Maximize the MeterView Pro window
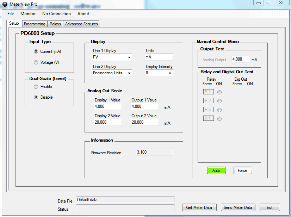 (x=268, y=3)
